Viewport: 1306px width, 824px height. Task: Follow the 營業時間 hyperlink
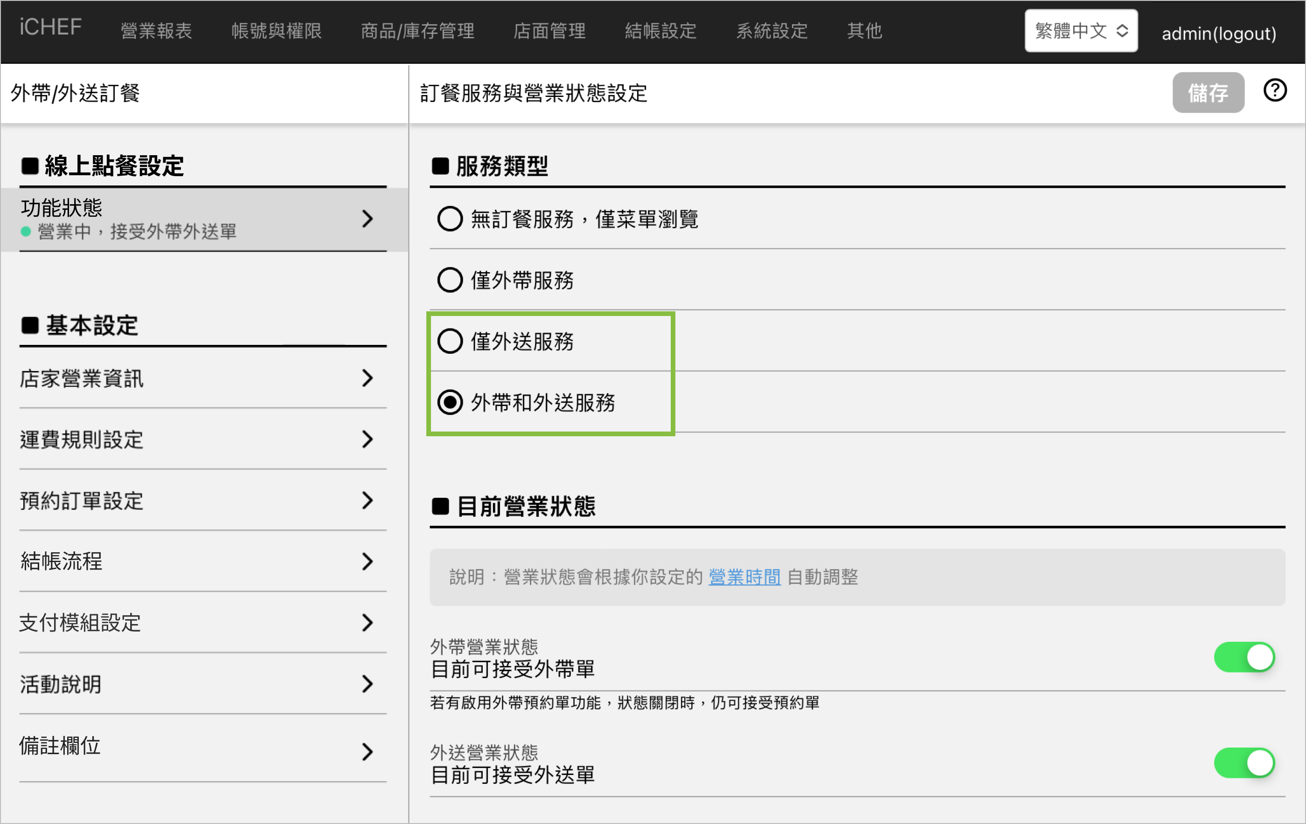point(744,577)
